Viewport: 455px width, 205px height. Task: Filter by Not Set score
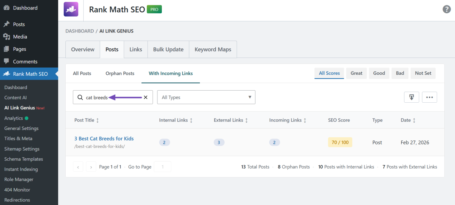click(423, 73)
